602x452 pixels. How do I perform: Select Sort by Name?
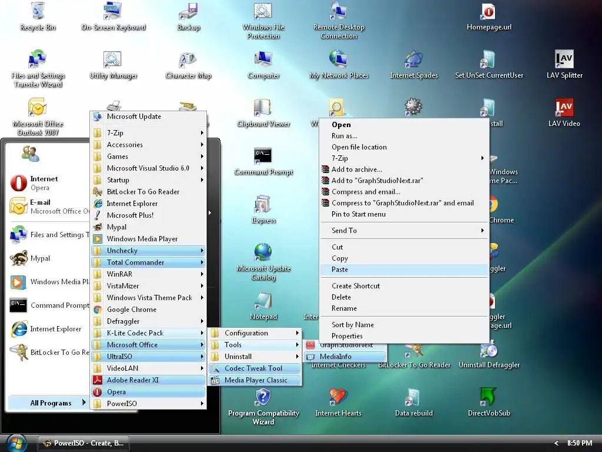pos(404,325)
